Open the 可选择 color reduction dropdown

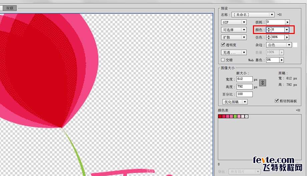pos(234,30)
